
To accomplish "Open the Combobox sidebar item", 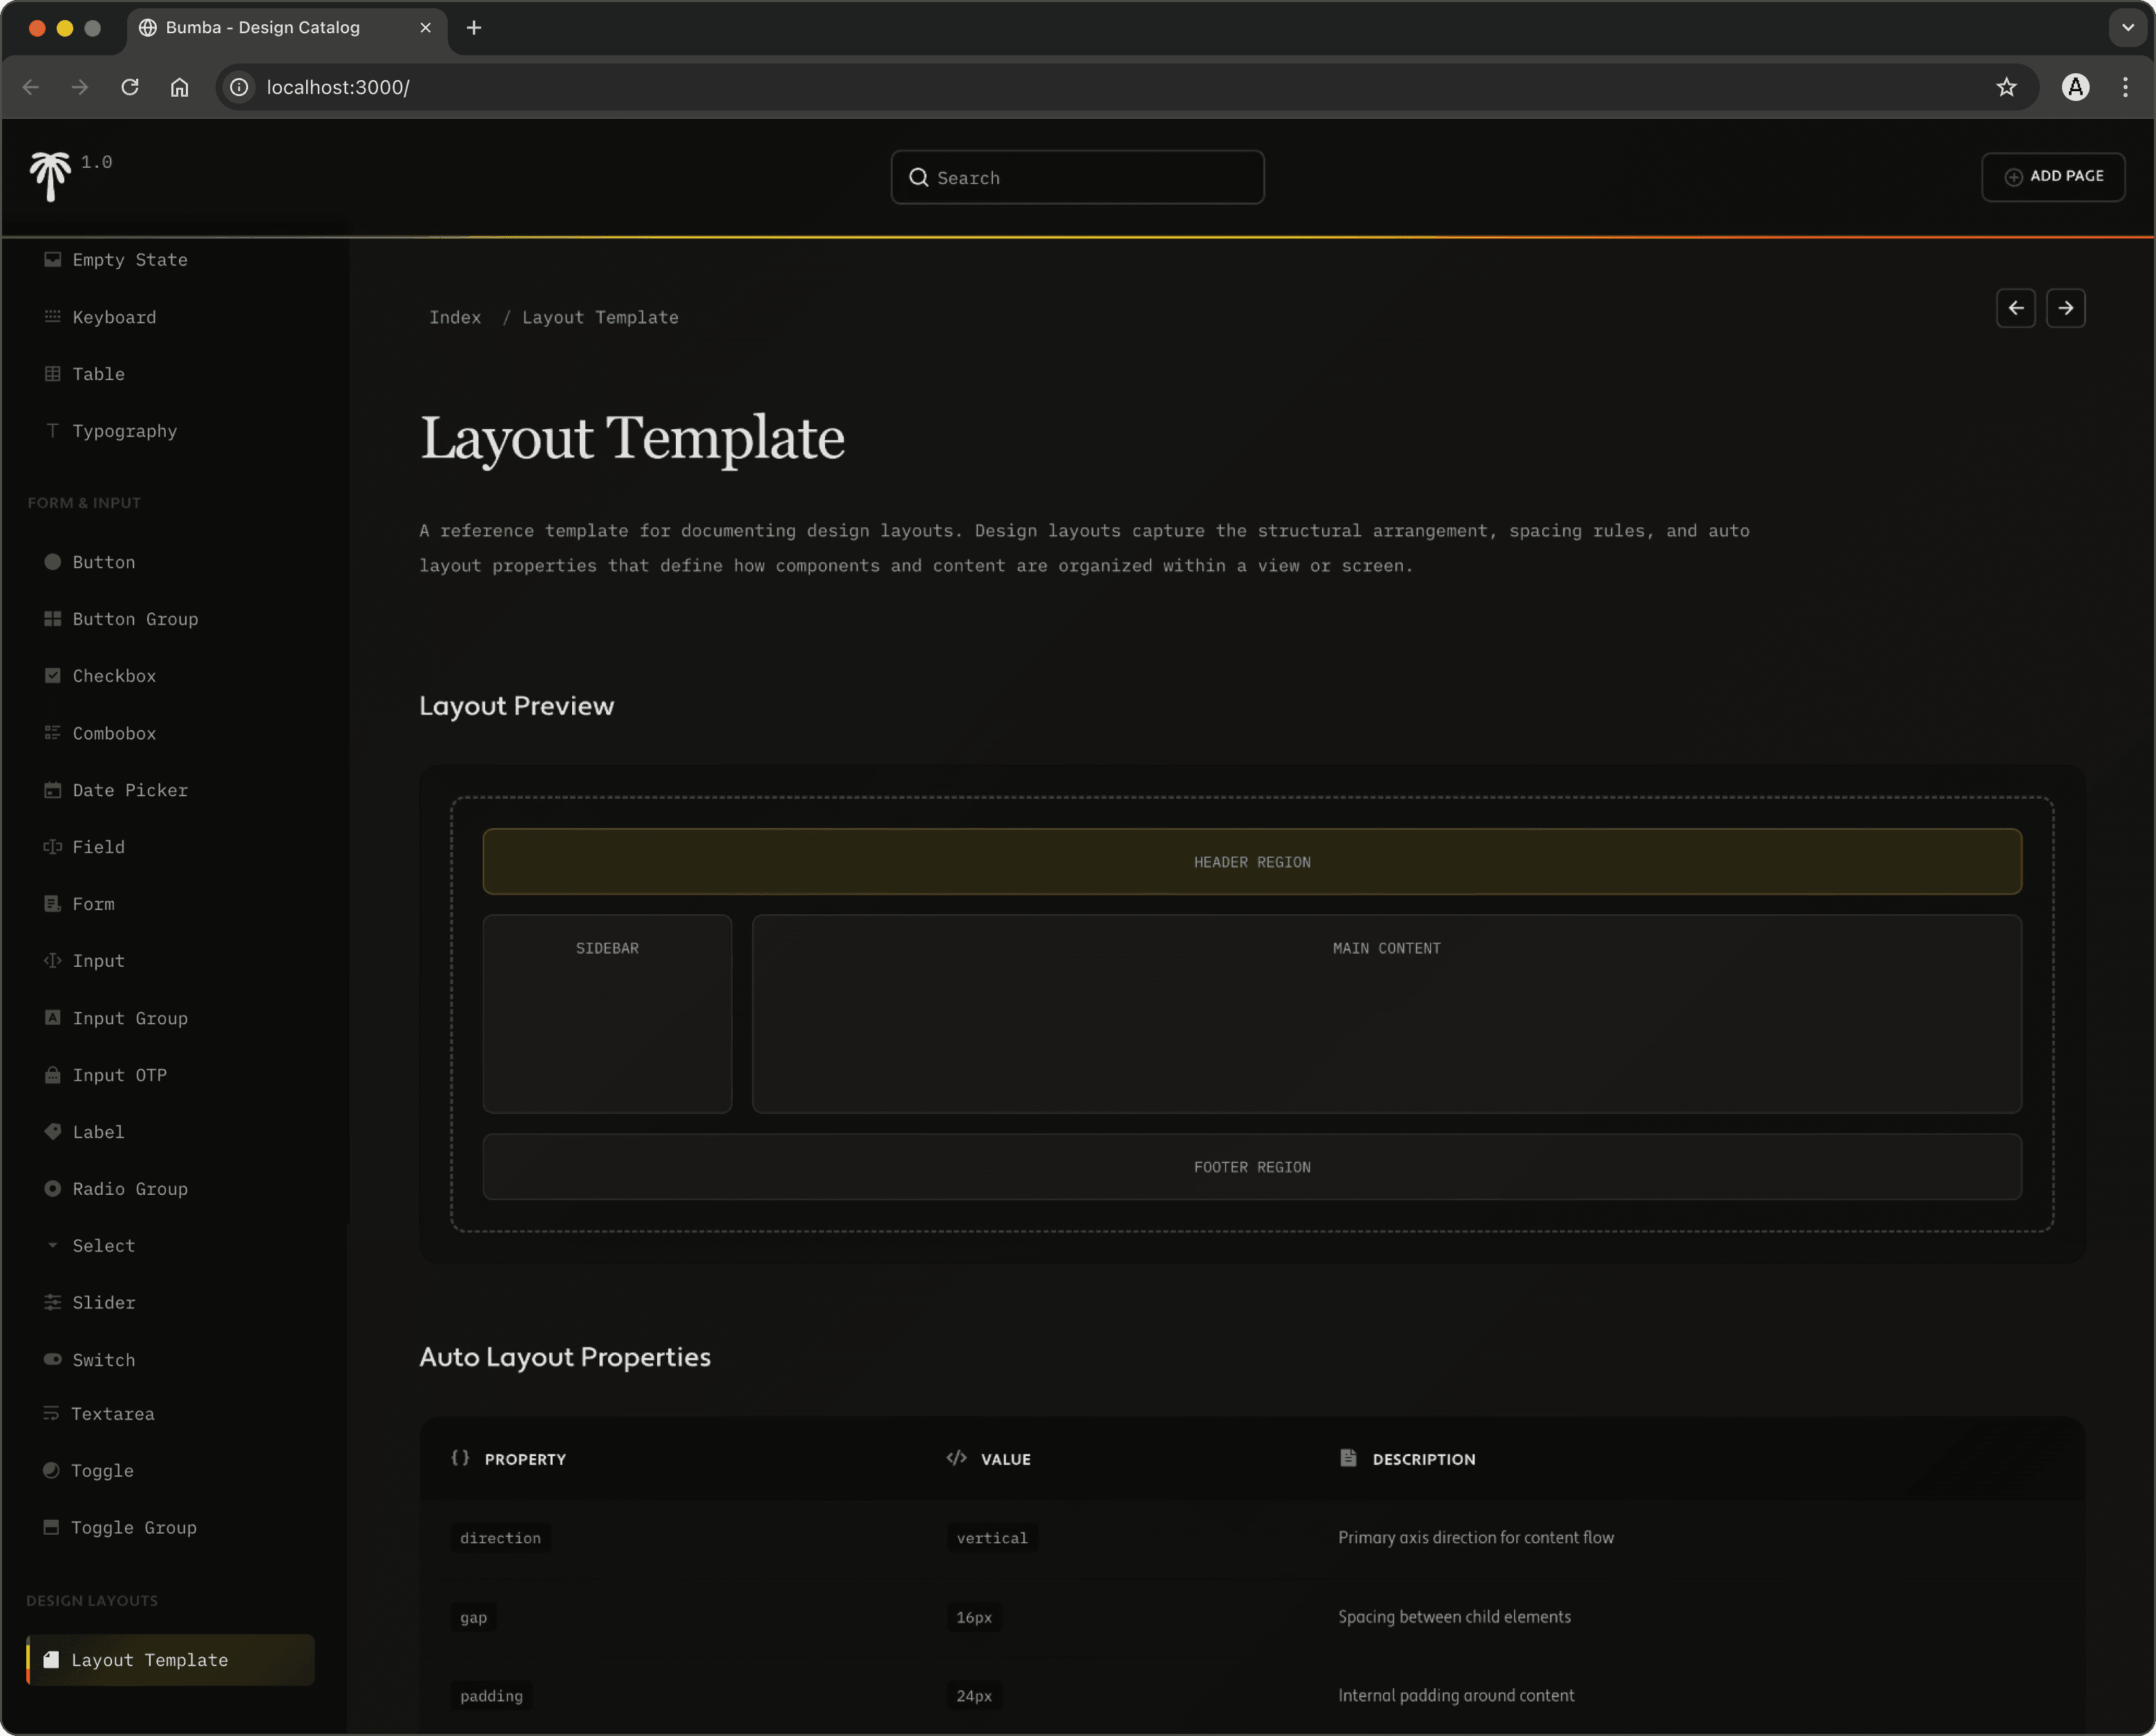I will click(114, 733).
